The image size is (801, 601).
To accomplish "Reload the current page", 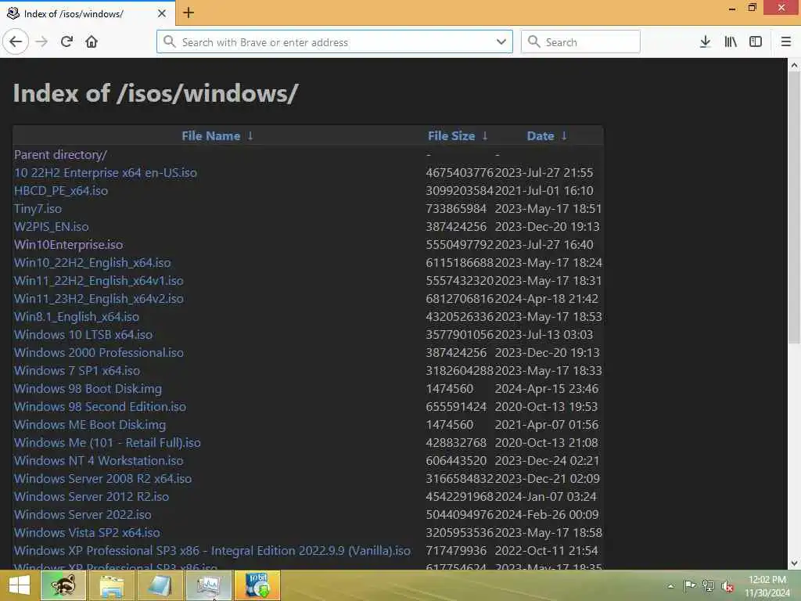I will 66,41.
